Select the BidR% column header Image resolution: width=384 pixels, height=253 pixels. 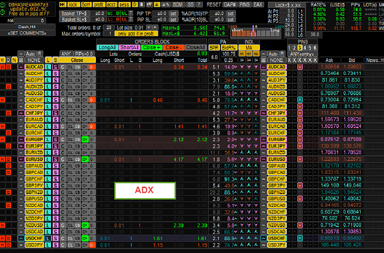click(229, 48)
